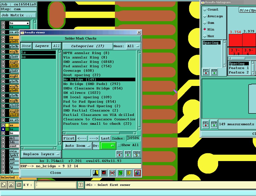Open Job Matrix button
Viewport: 256px width, 196px height.
pyautogui.click(x=18, y=15)
